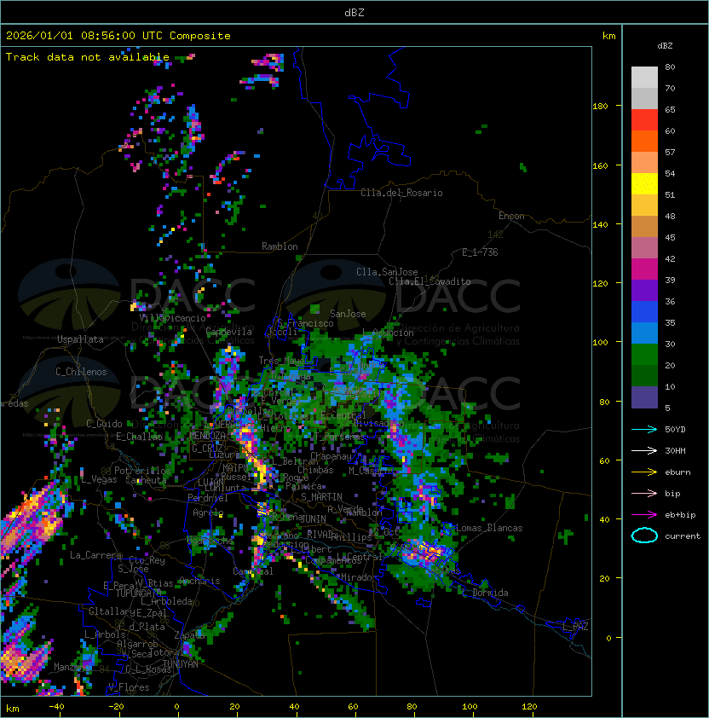Select the gold 48-51 dBZ swatch

(x=644, y=206)
